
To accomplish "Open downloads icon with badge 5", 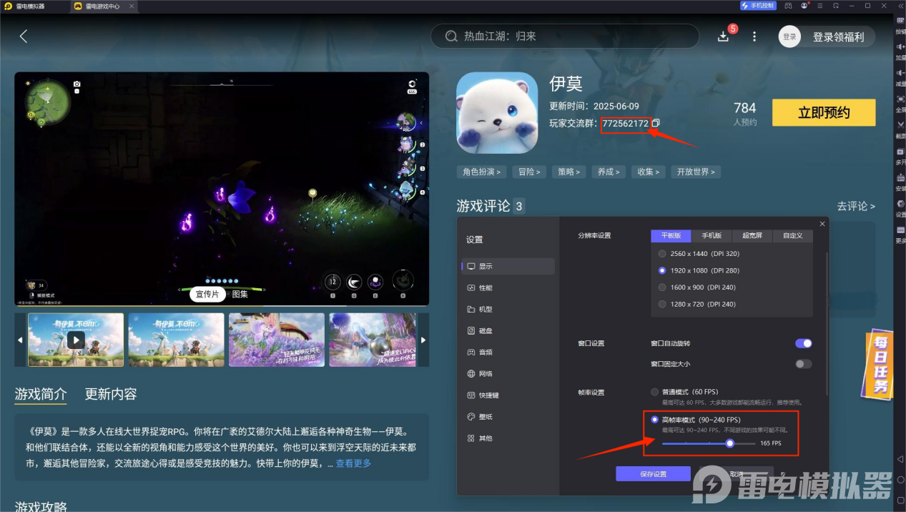I will [723, 36].
